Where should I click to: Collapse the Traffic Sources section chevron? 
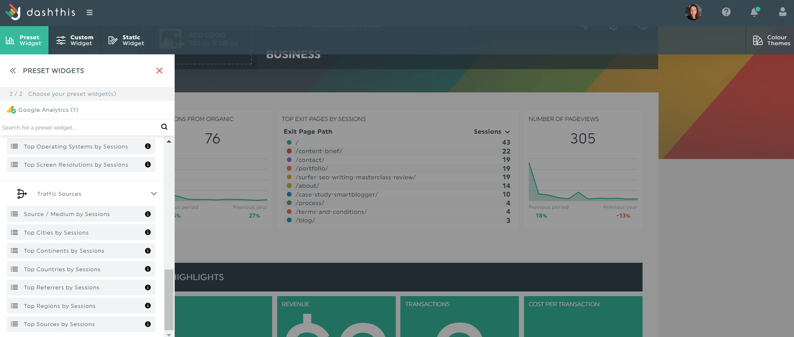(x=154, y=194)
